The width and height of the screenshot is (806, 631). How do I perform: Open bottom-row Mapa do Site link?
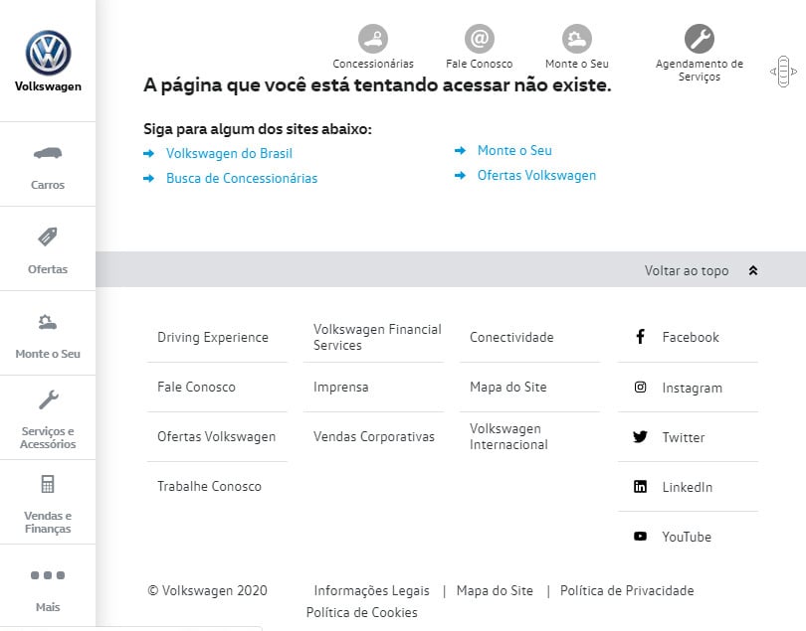495,591
